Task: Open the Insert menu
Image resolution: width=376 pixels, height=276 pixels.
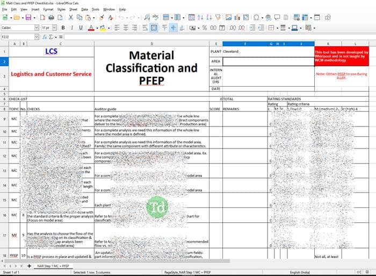Action: [35, 9]
